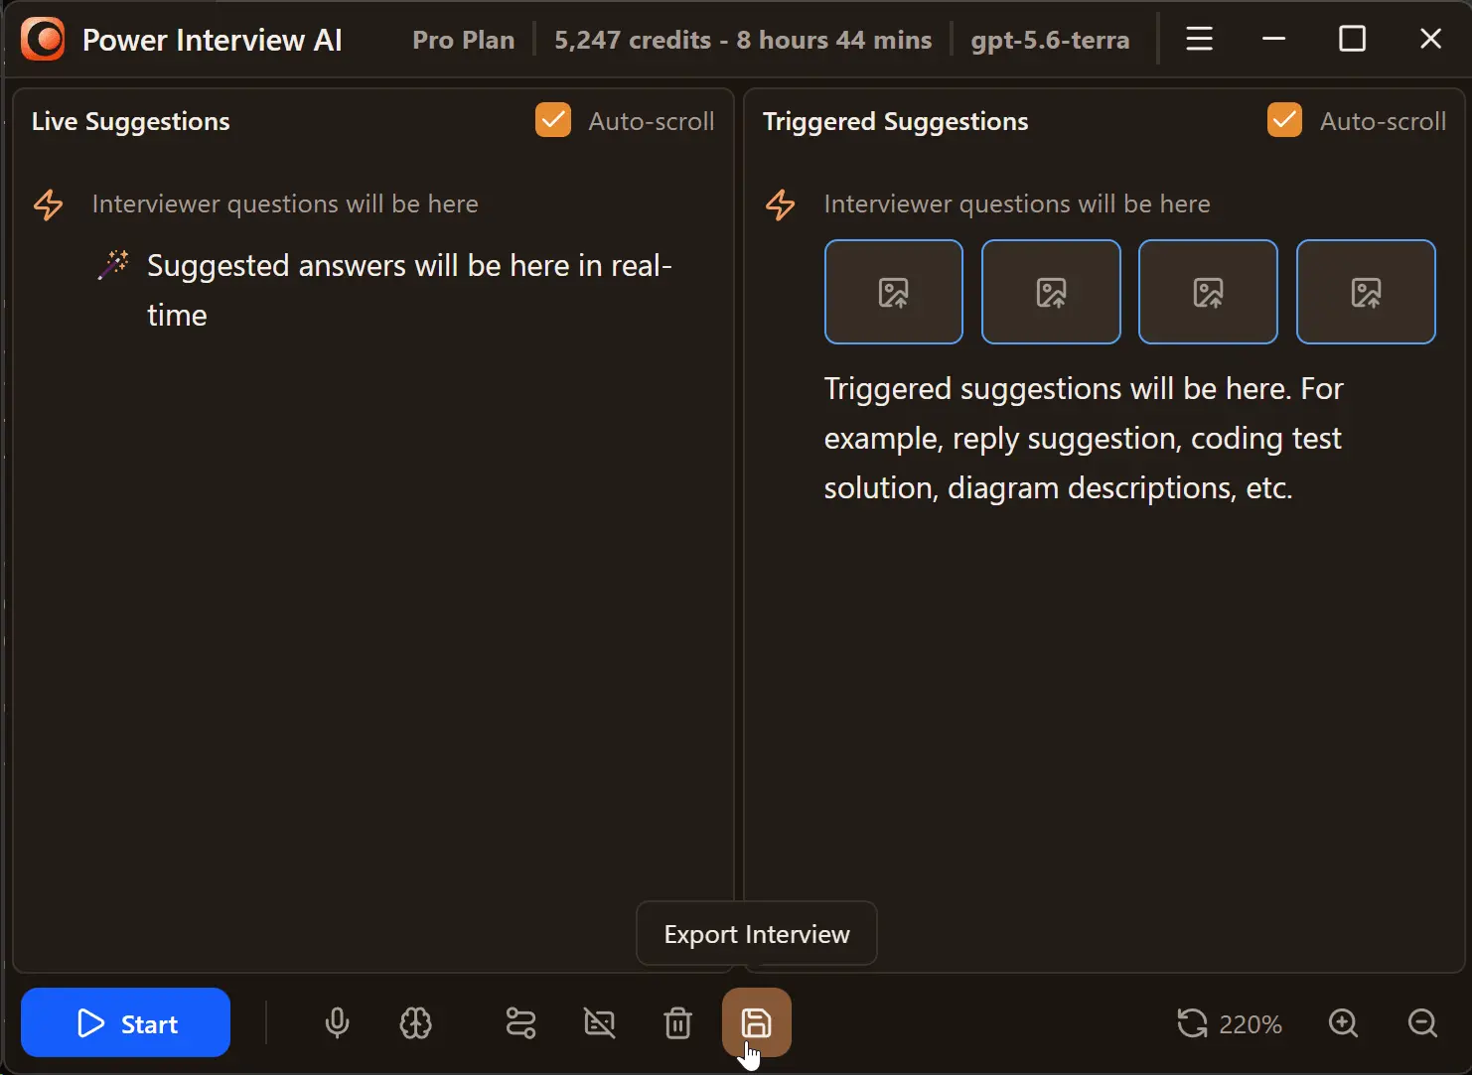Maximize the Power Interview AI window
This screenshot has width=1472, height=1075.
(x=1352, y=39)
